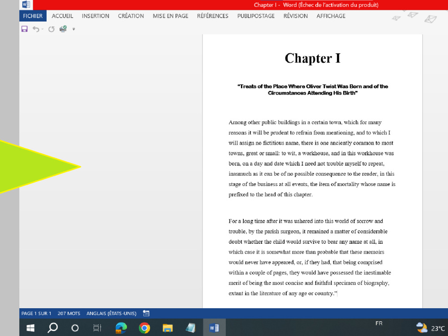Open Windows Search from the taskbar
Viewport: 448px width, 336px height.
point(53,328)
